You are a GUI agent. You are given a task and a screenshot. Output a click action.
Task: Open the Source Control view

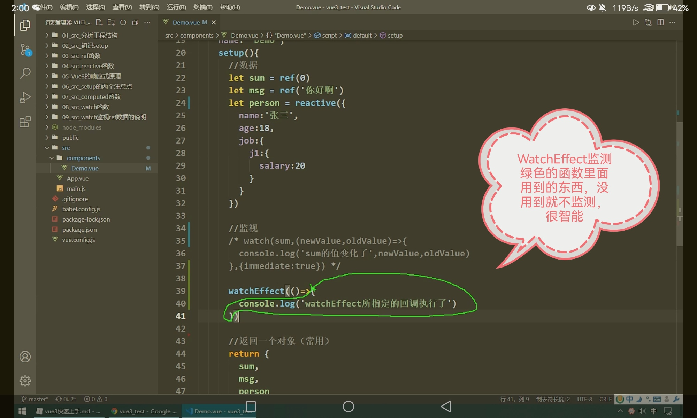tap(25, 49)
